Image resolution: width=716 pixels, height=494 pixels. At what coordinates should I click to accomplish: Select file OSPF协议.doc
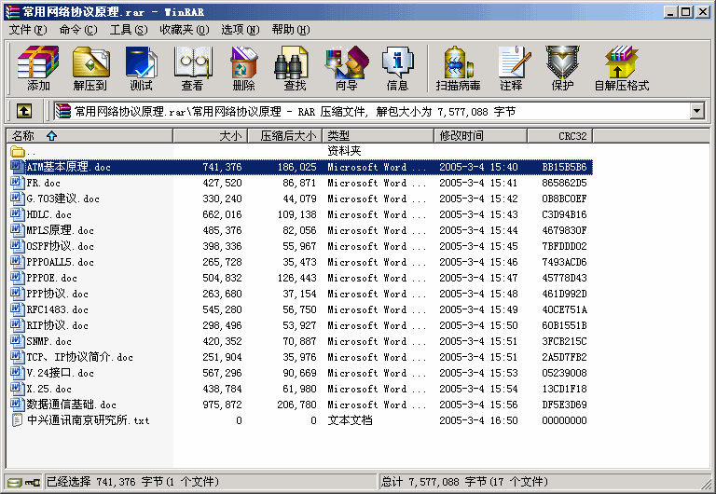(x=60, y=246)
